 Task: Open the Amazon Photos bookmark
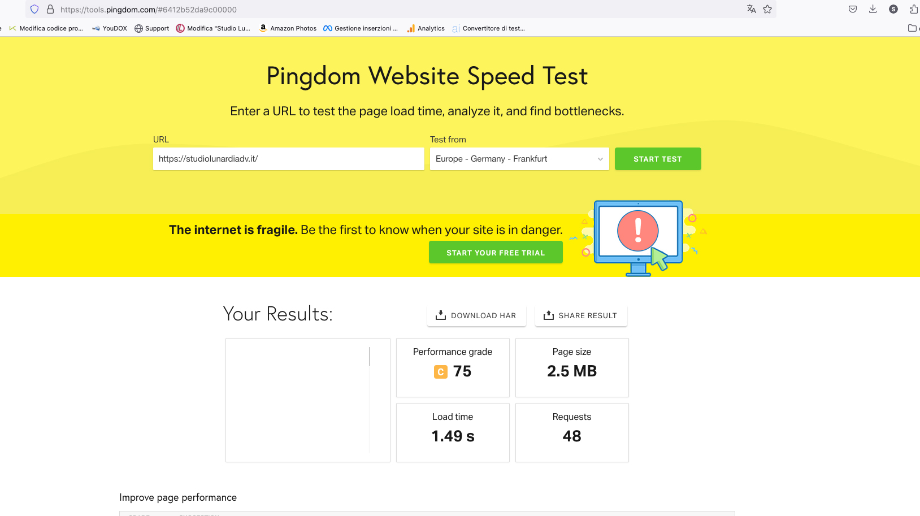(288, 28)
